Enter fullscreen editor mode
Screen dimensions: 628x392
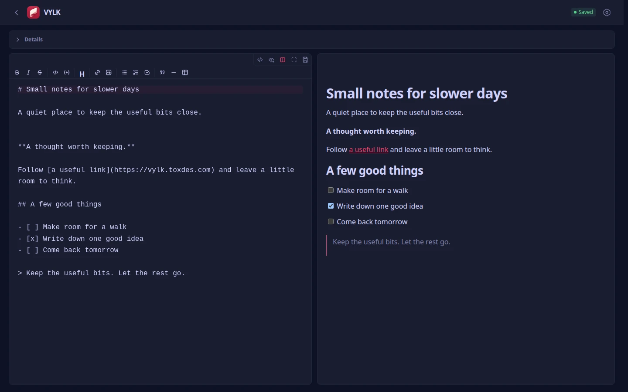[294, 60]
